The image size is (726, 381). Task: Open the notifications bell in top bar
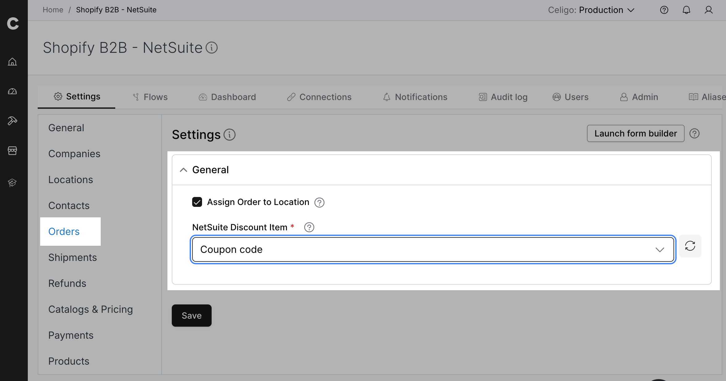pyautogui.click(x=686, y=10)
